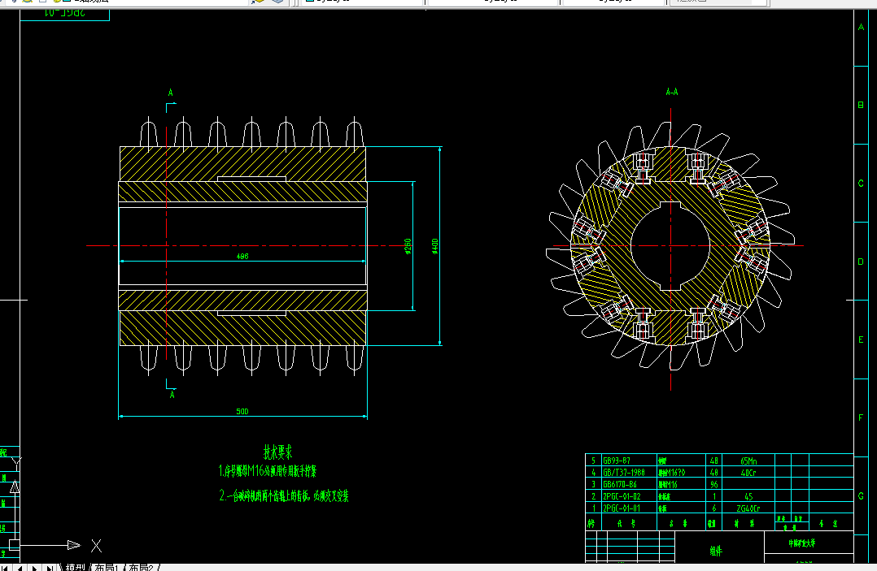Click the UCS icon X axis label

click(x=96, y=545)
